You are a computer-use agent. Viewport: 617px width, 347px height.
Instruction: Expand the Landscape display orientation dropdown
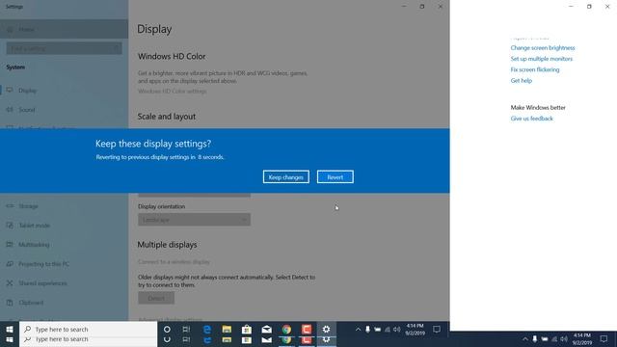point(194,220)
